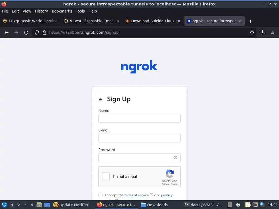The height and width of the screenshot is (209, 279).
Task: Open the Firefox hamburger application menu
Action: tap(272, 33)
